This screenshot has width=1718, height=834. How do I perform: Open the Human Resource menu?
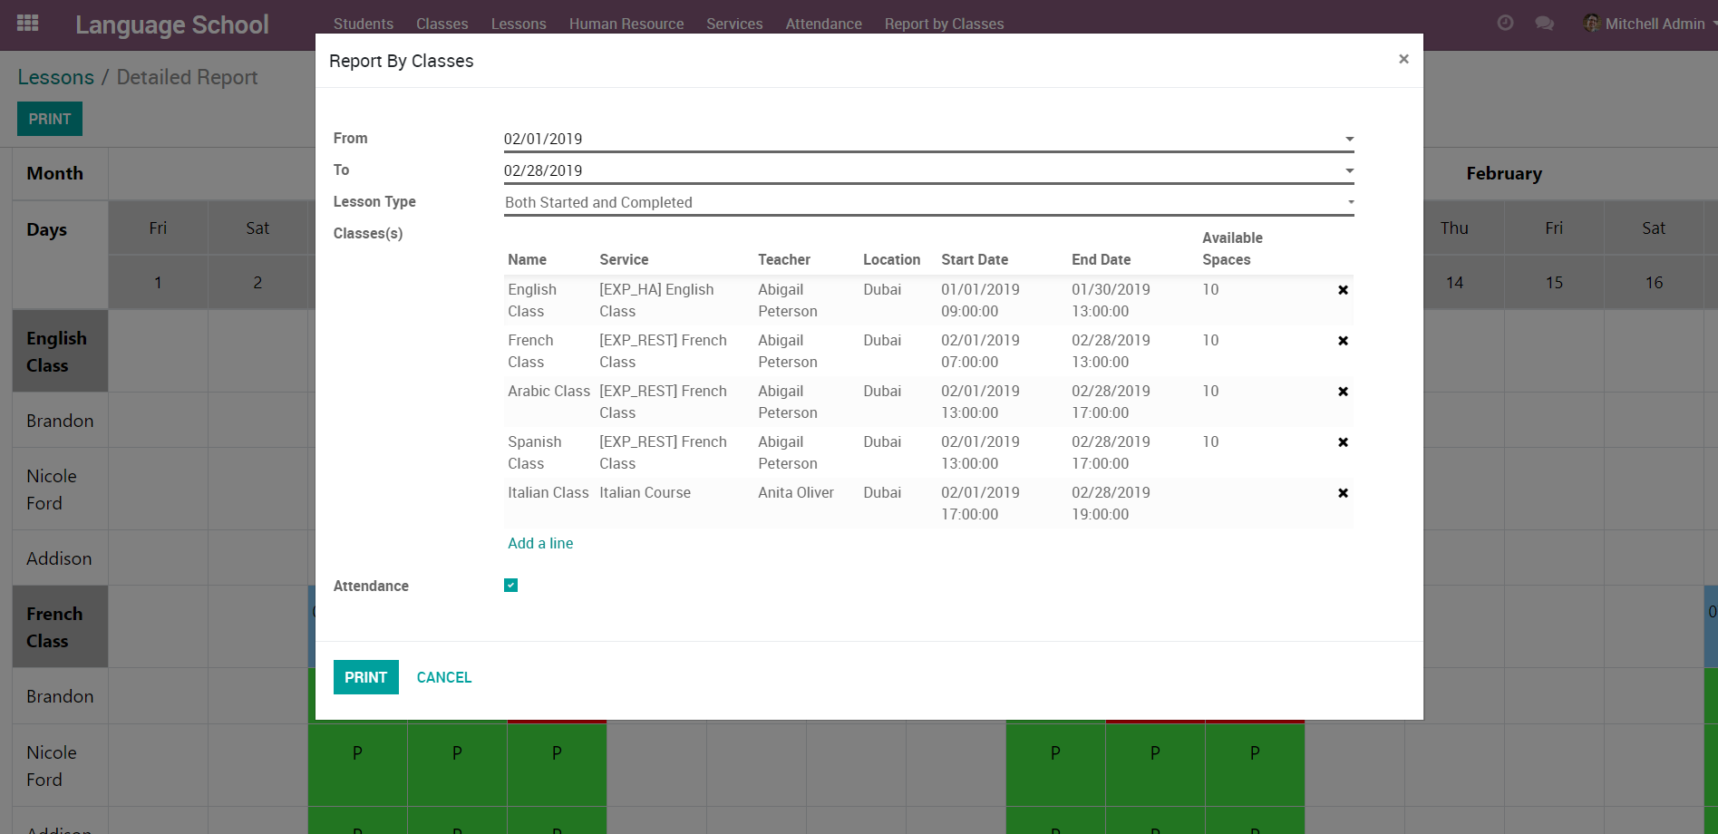(x=626, y=24)
